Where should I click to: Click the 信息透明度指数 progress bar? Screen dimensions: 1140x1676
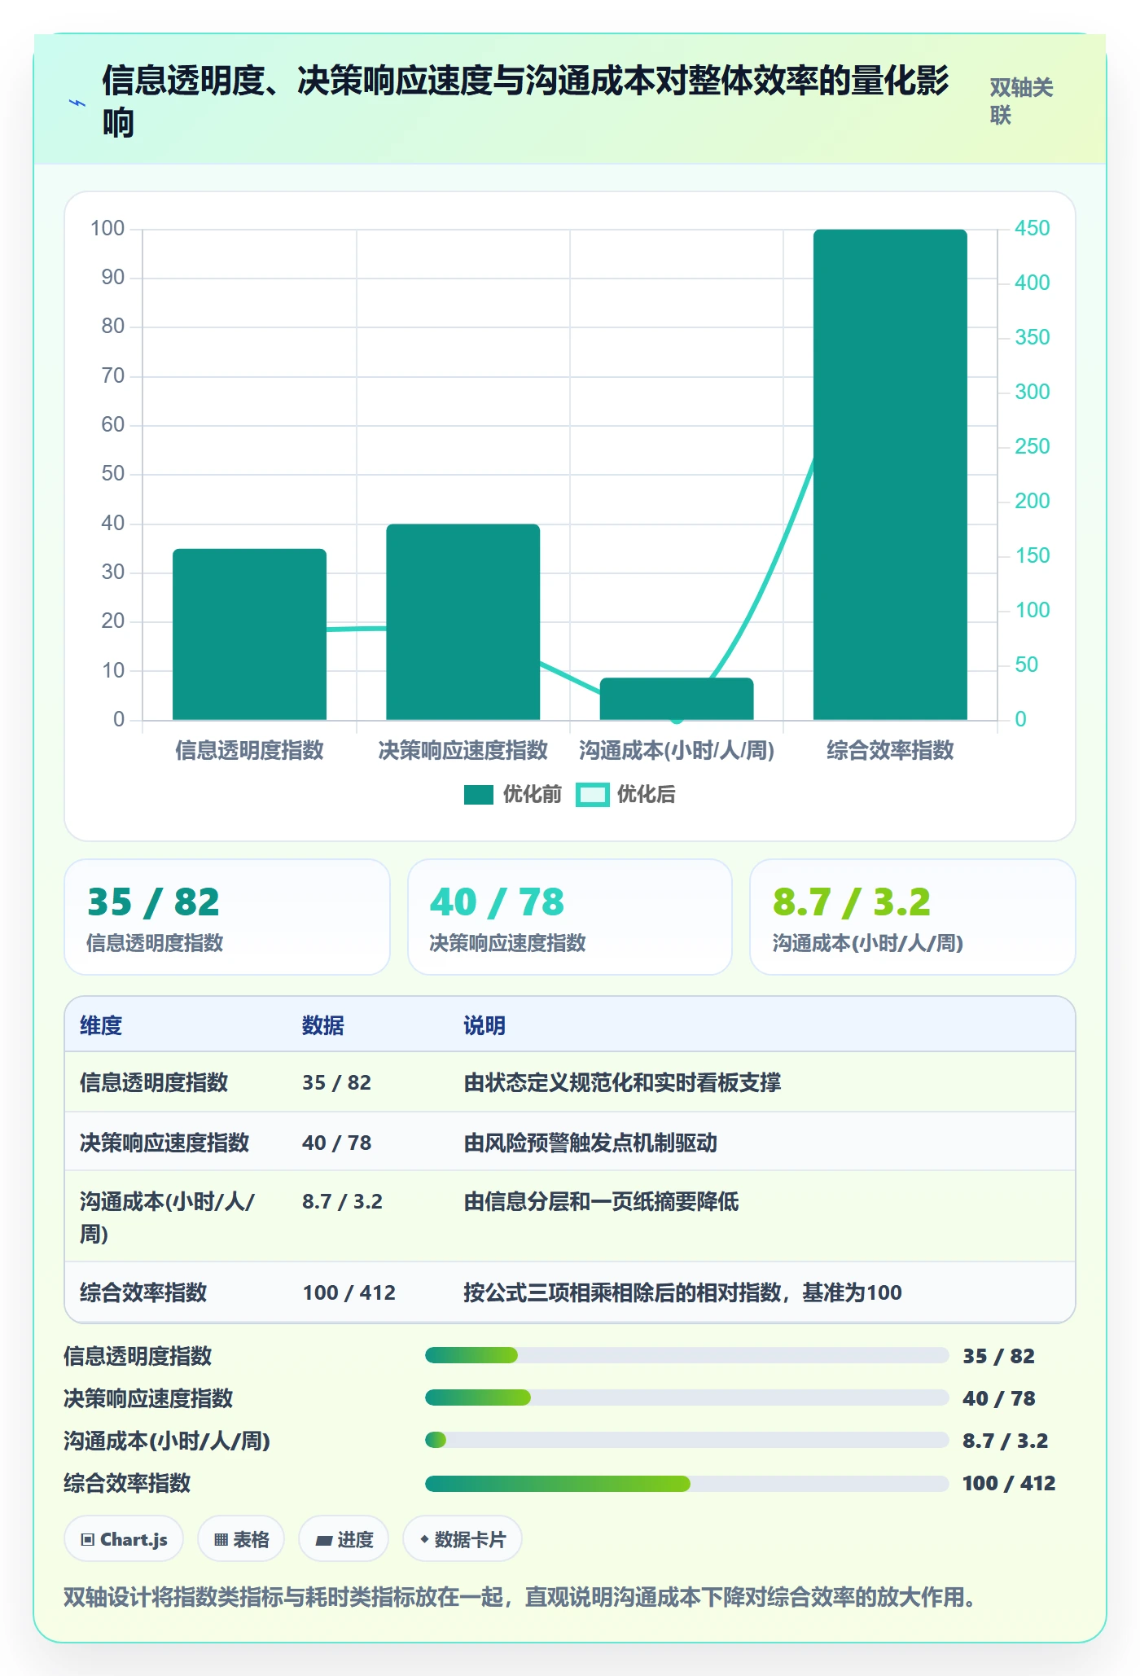tap(686, 1355)
